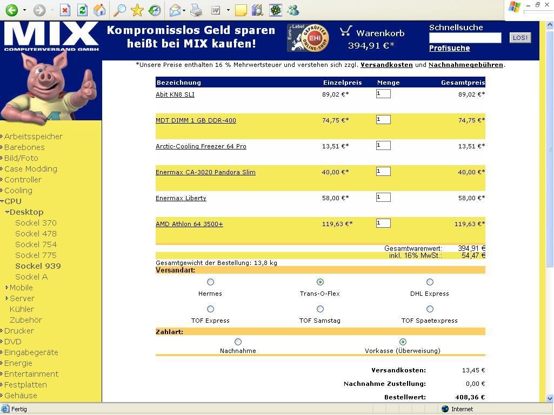Open the Research books icon

pyautogui.click(x=258, y=10)
